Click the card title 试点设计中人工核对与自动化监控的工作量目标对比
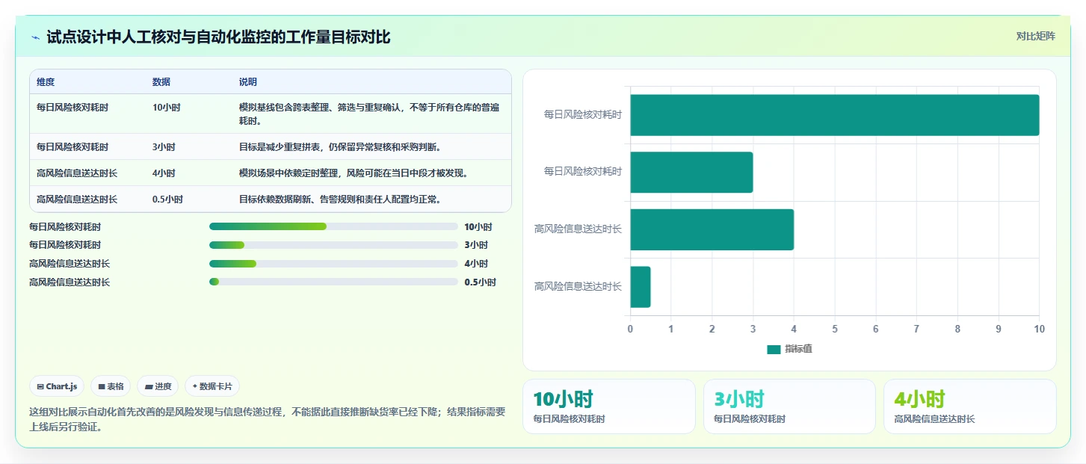 (x=218, y=37)
